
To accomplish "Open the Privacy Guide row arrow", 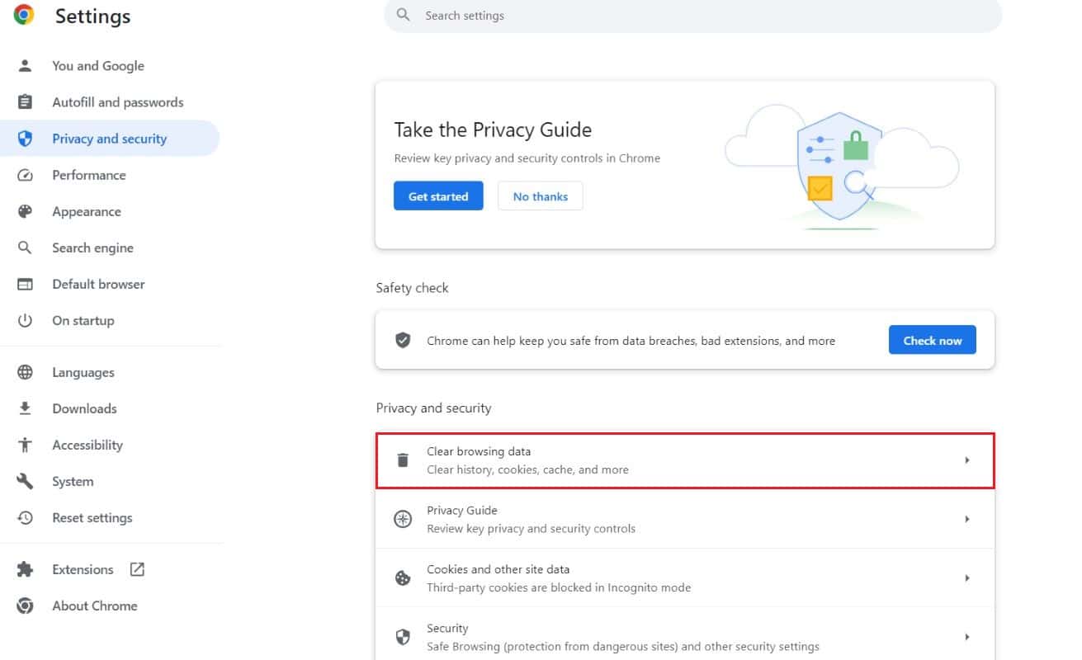I will (966, 519).
